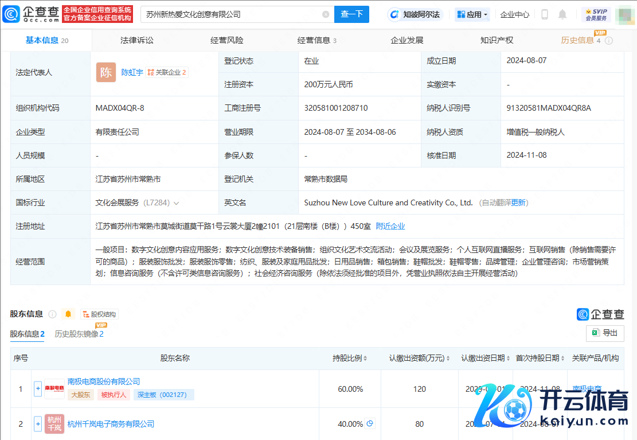Click the SVIP member service badge
The image size is (637, 440).
[x=596, y=14]
